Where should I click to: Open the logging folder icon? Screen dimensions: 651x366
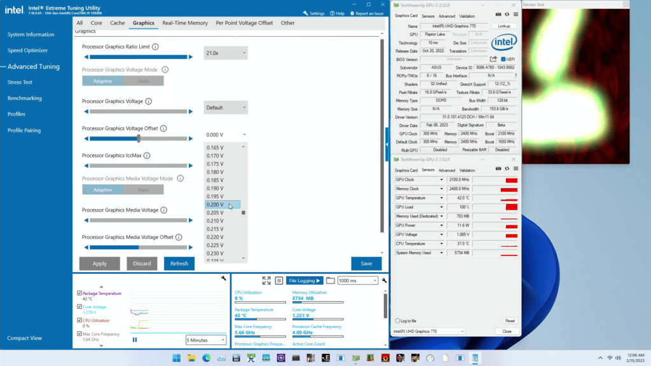(x=331, y=281)
